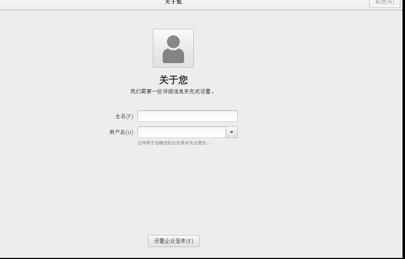Click the 设置企业登录(E) button
Viewport: 405px width, 259px height.
174,241
